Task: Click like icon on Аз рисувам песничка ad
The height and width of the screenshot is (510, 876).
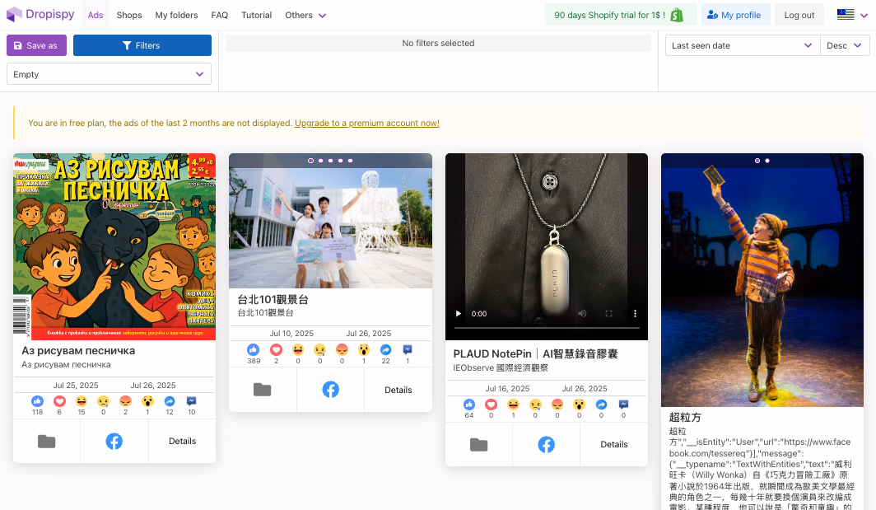Action: (x=37, y=401)
